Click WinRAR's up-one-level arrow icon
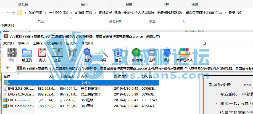Viewport: 253px width, 114px height. (x=7, y=68)
